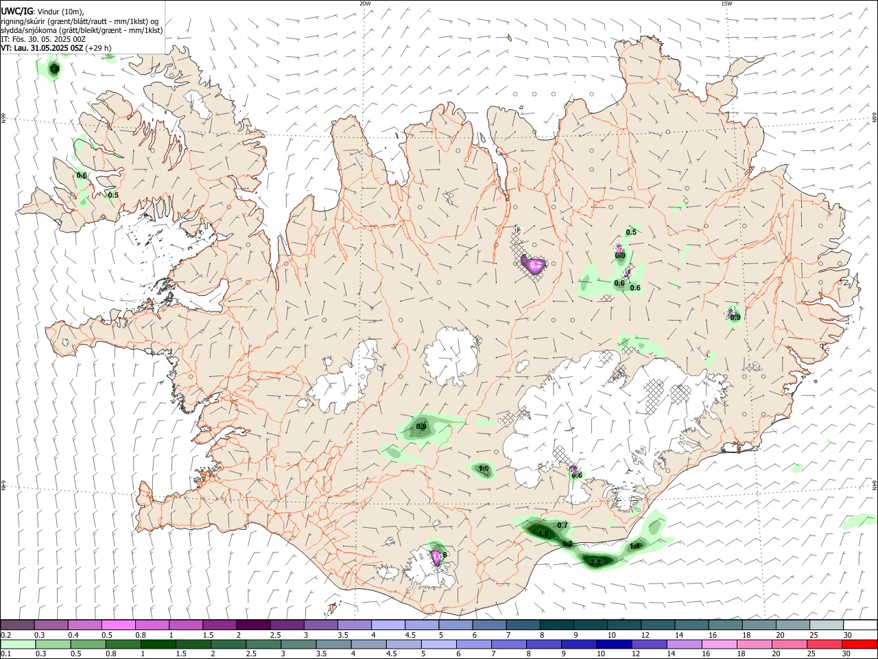Click the dark purple 2–2.5 snow legend swatch
Screen dimensions: 878x659
coord(253,625)
